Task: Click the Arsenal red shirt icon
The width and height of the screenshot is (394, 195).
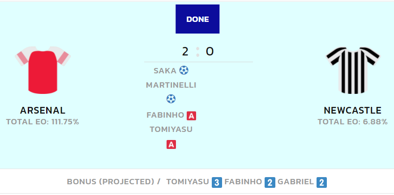Action: (43, 70)
